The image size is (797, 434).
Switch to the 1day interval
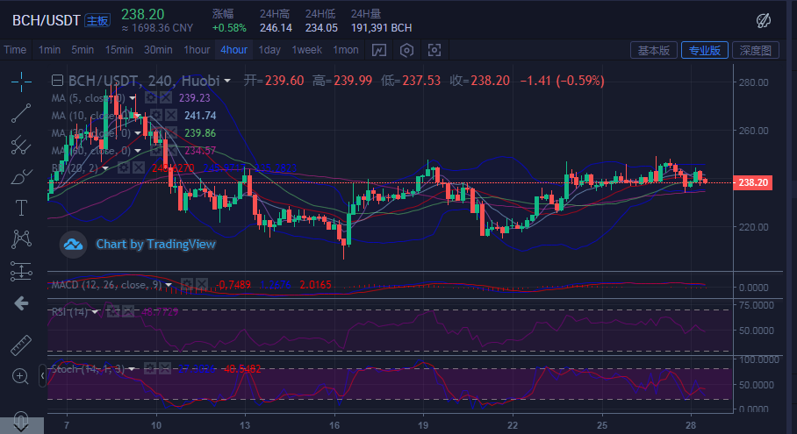point(269,50)
